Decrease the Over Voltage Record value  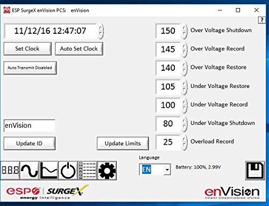[x=184, y=53]
